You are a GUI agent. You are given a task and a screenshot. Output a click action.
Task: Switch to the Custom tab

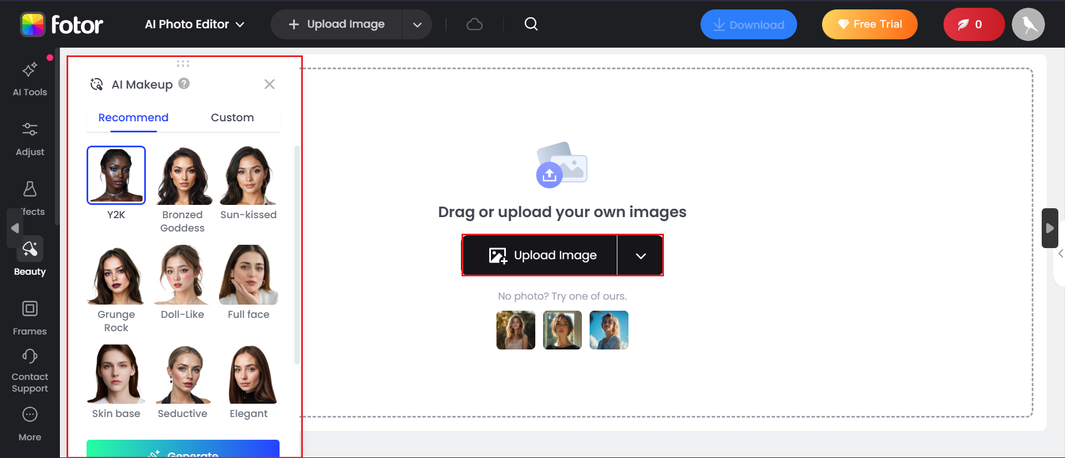(x=232, y=117)
